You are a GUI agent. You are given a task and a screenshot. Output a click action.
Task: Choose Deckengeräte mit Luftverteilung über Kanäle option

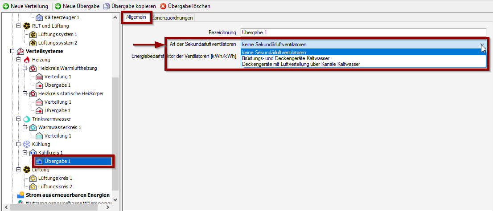[301, 64]
